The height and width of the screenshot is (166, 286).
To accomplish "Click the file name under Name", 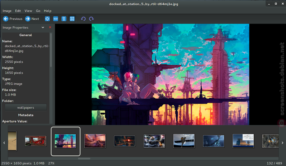I will click(x=27, y=48).
